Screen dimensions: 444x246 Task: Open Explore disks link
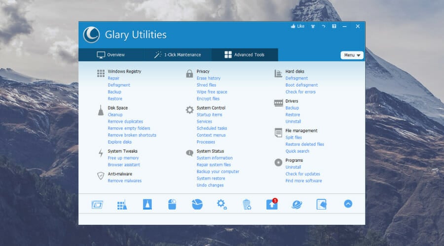click(119, 142)
